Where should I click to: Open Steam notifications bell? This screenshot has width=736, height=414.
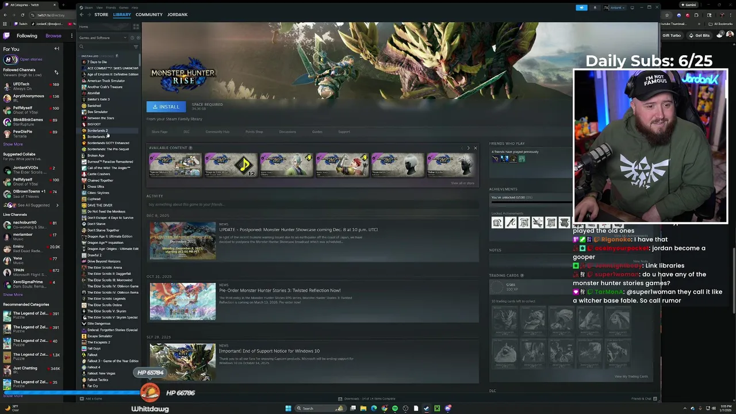point(595,7)
